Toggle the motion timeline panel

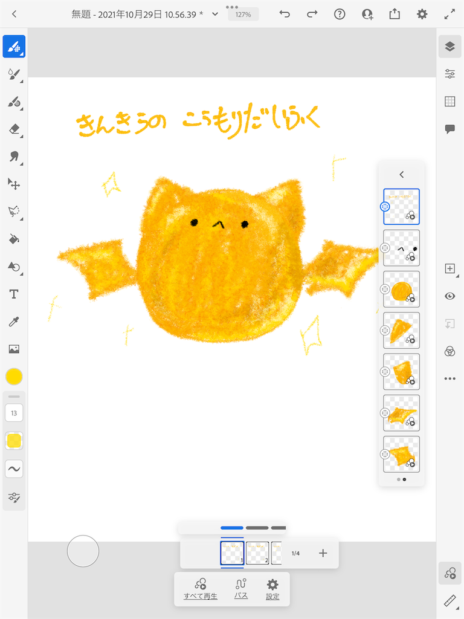click(449, 573)
